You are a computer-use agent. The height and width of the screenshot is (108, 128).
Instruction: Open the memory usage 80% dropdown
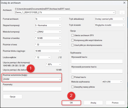coord(54,64)
